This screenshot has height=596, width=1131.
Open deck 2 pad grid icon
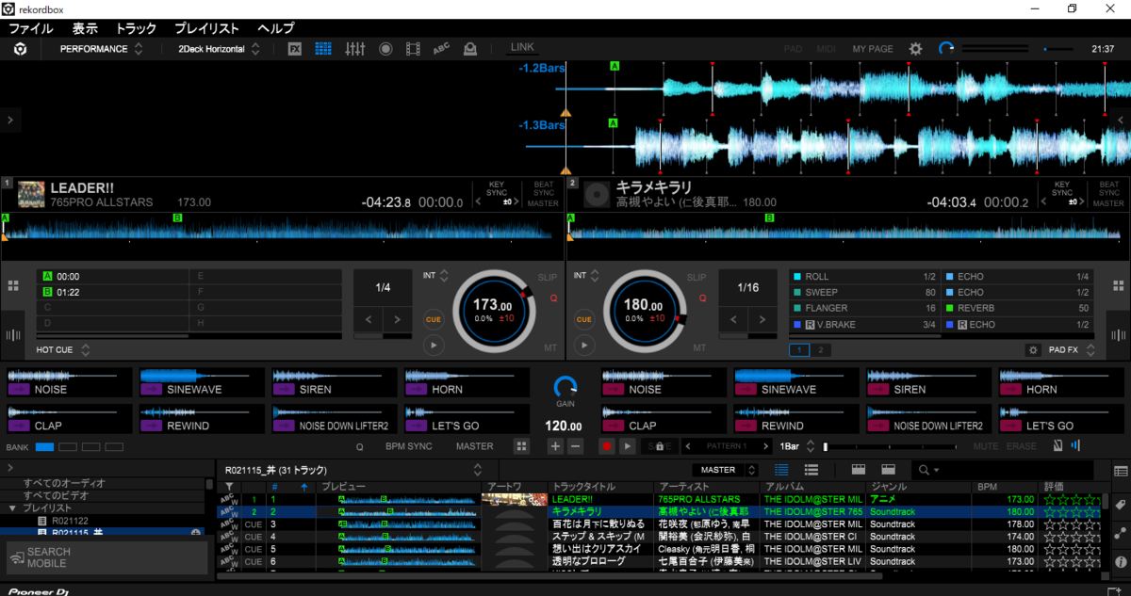(1121, 284)
